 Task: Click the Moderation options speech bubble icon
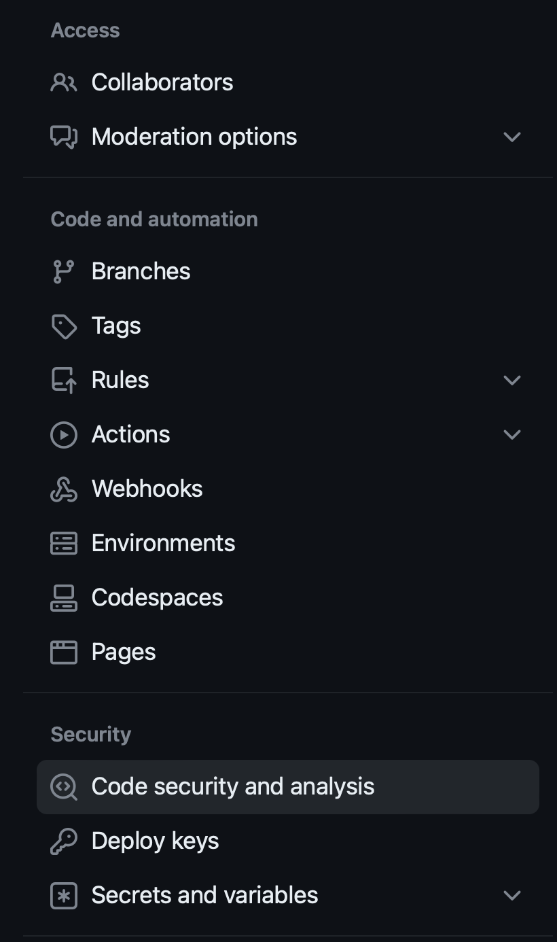coord(64,137)
